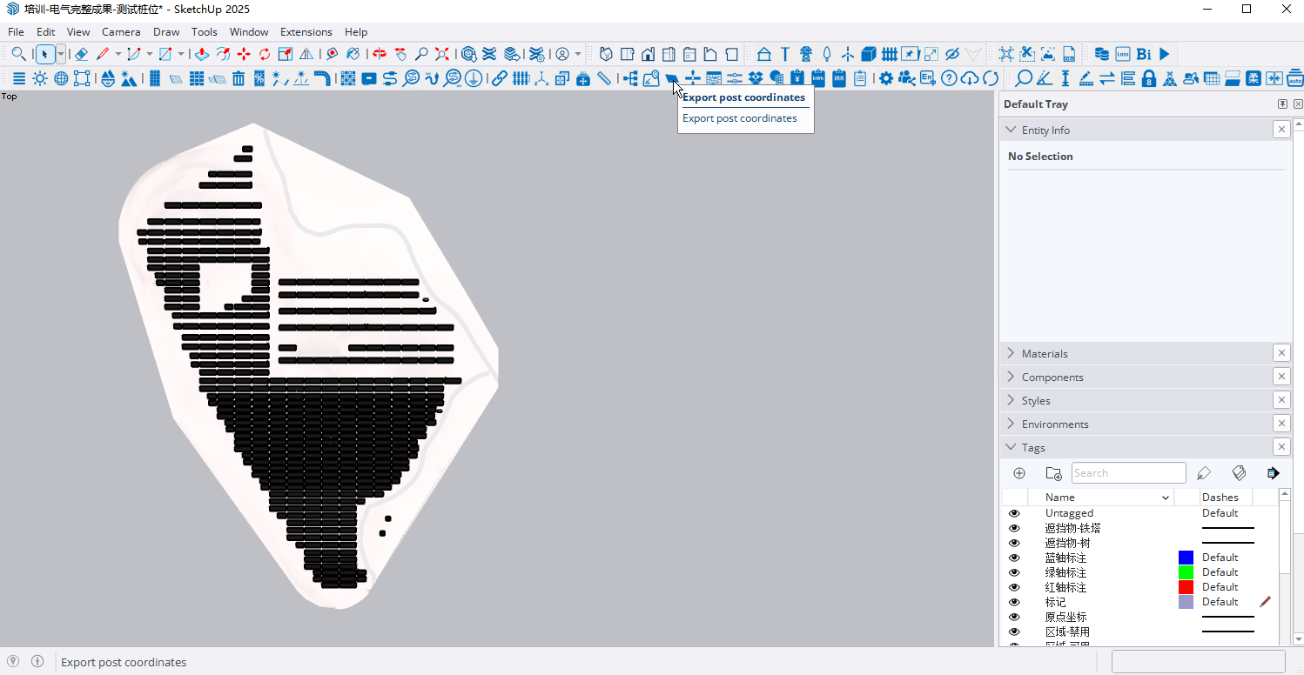This screenshot has width=1304, height=675.
Task: Activate the Orbit tool
Action: point(379,54)
